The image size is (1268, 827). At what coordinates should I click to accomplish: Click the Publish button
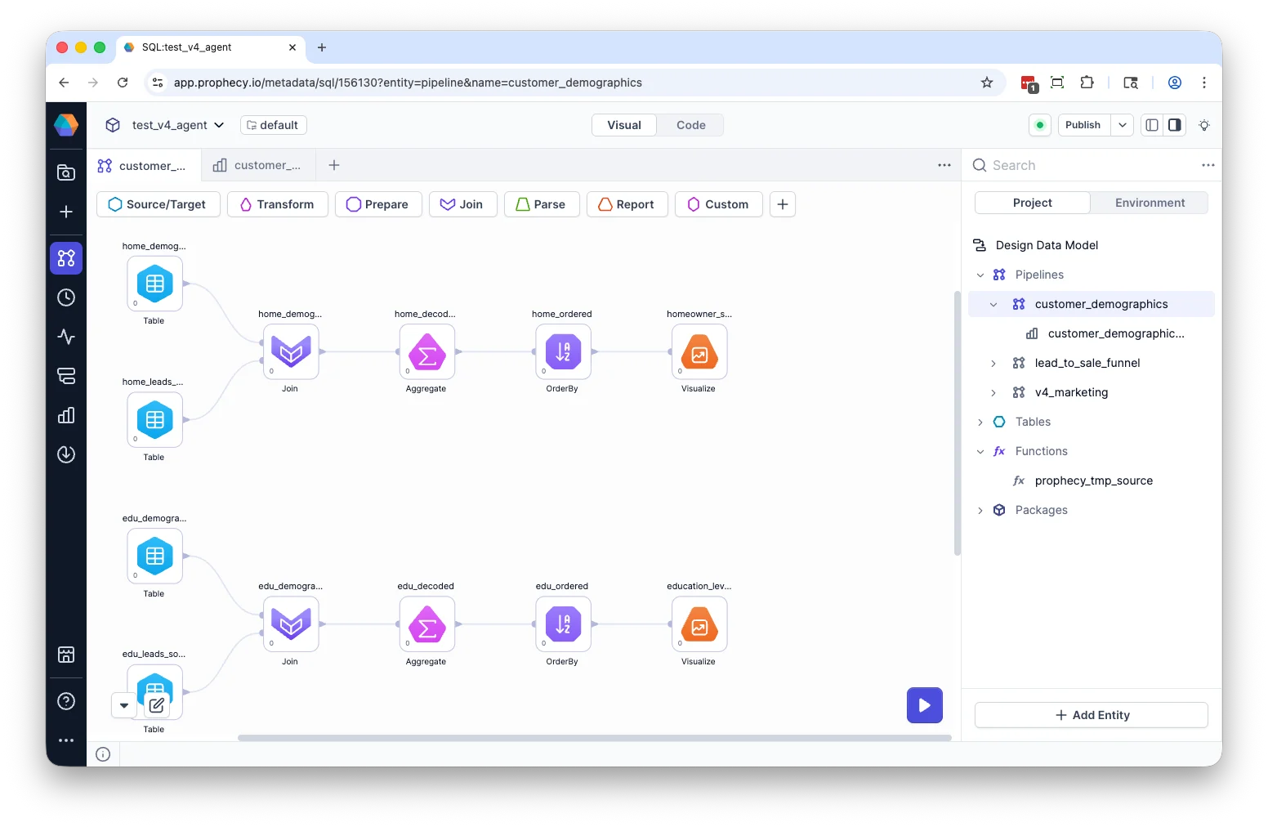tap(1083, 125)
